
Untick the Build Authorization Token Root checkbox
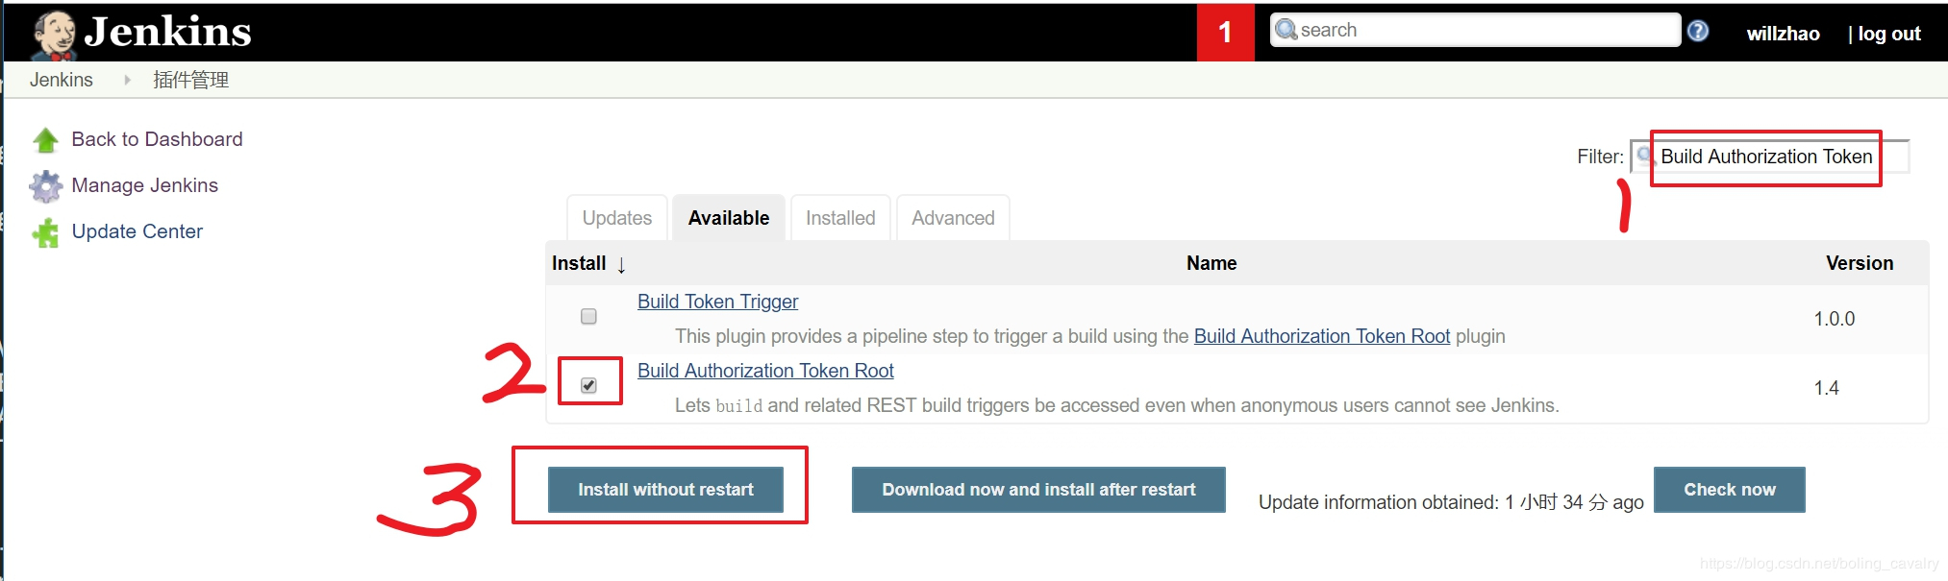tap(588, 385)
